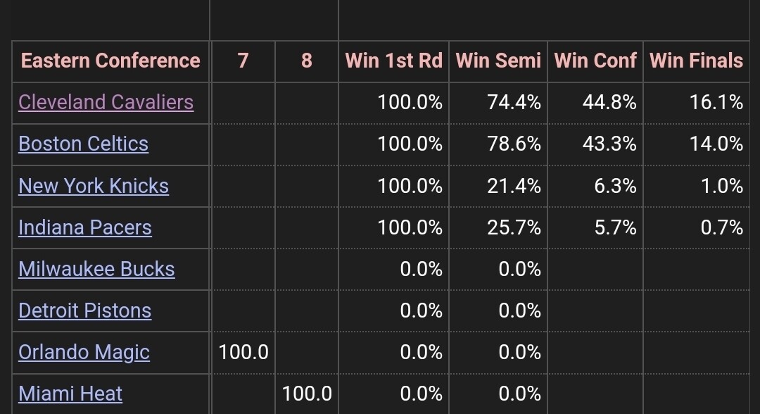This screenshot has height=414, width=760.
Task: Click the Boston Celtics link
Action: (83, 144)
